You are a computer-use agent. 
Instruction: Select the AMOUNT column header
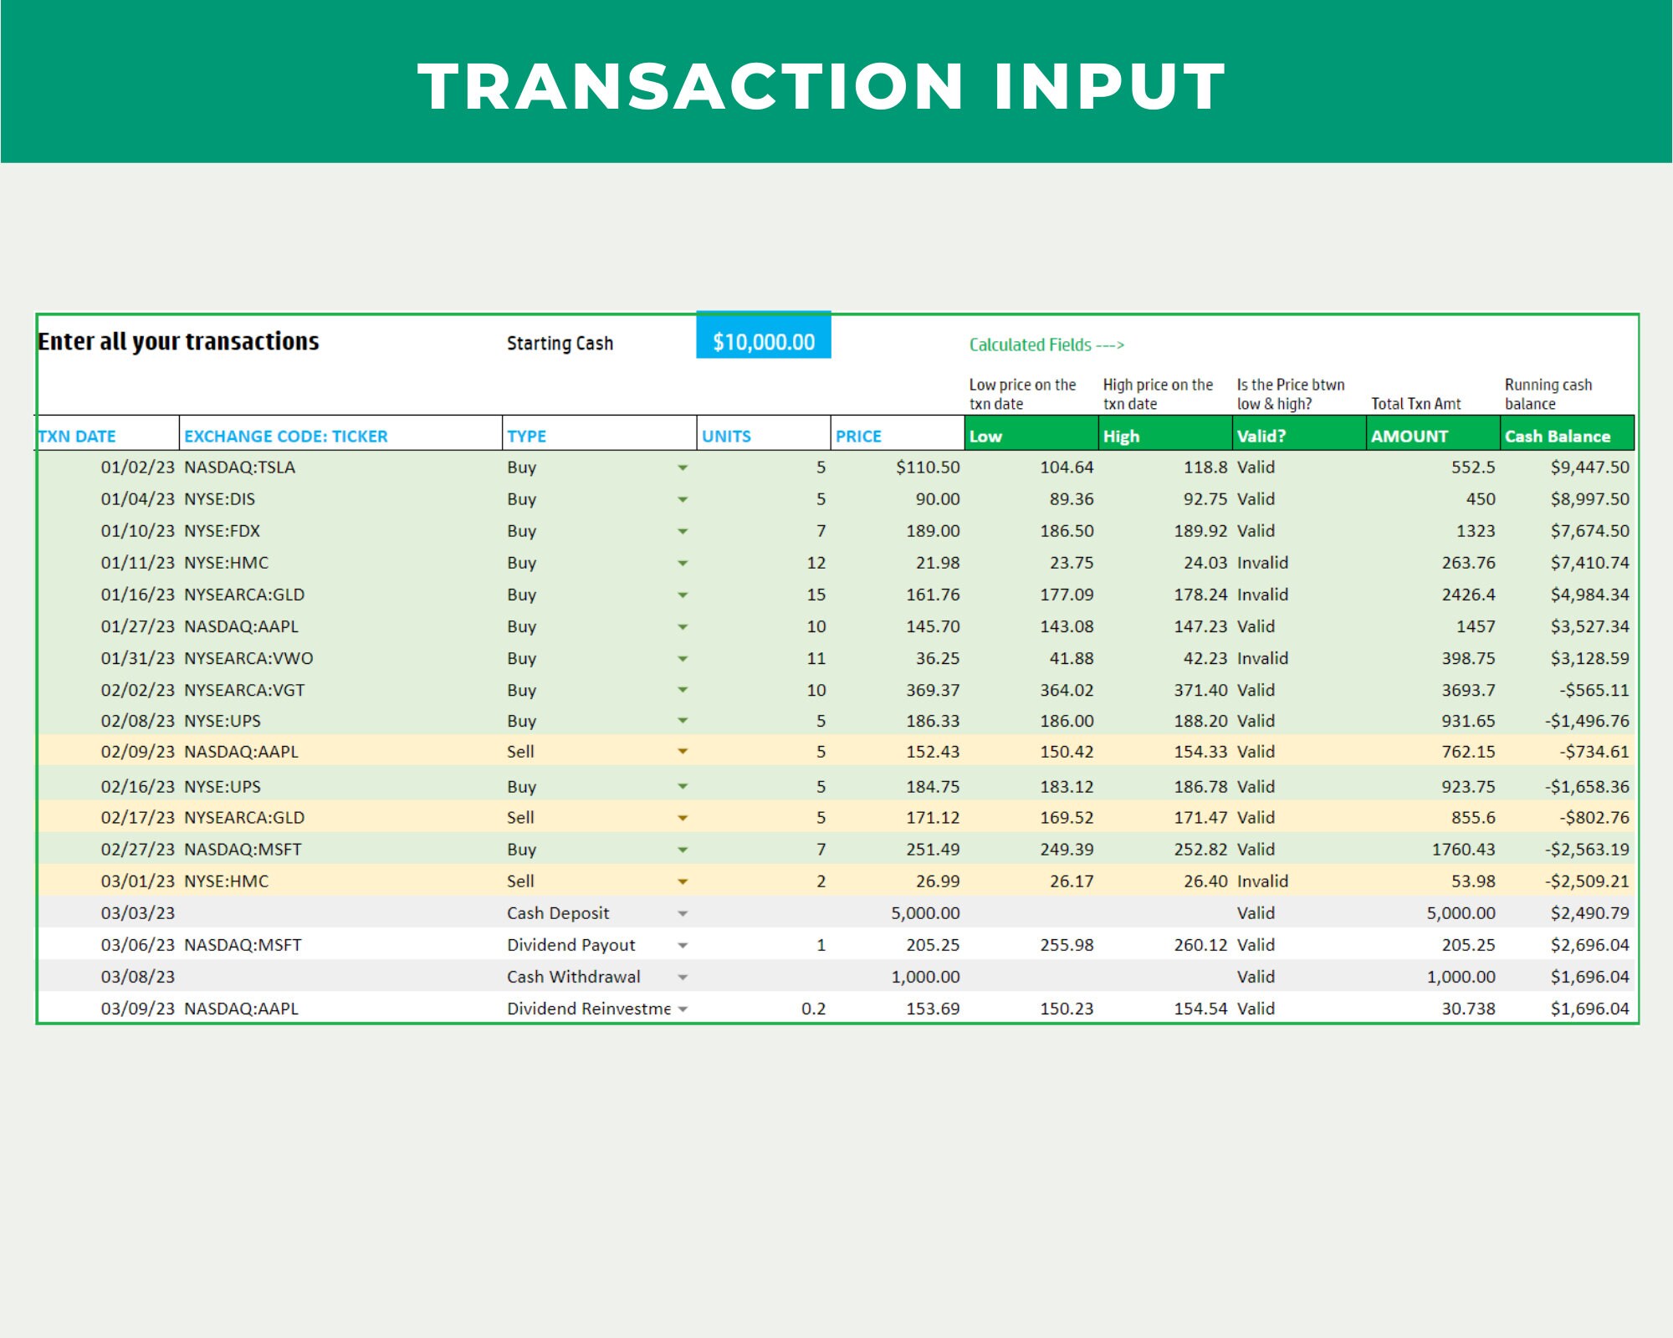1433,433
